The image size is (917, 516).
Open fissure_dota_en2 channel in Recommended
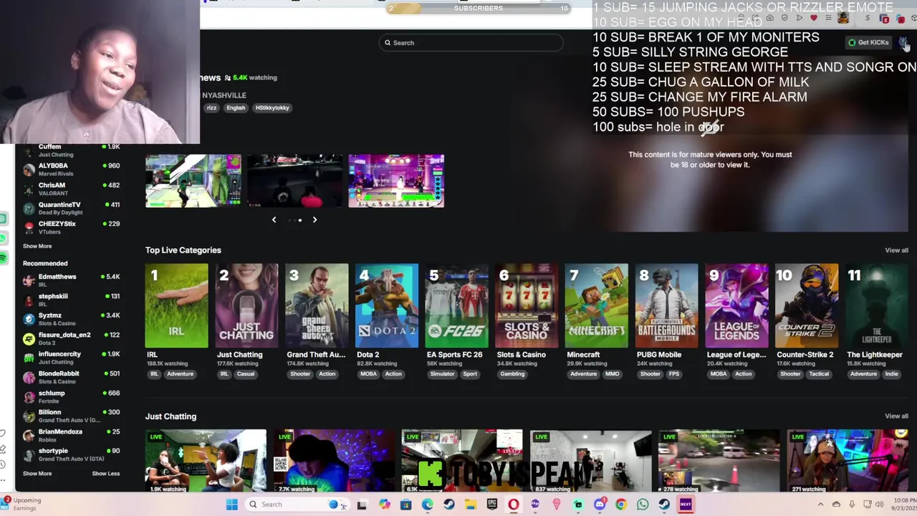click(x=72, y=338)
